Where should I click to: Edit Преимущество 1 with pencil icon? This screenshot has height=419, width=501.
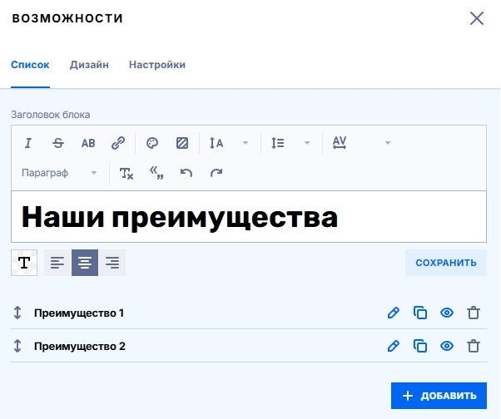pos(394,313)
